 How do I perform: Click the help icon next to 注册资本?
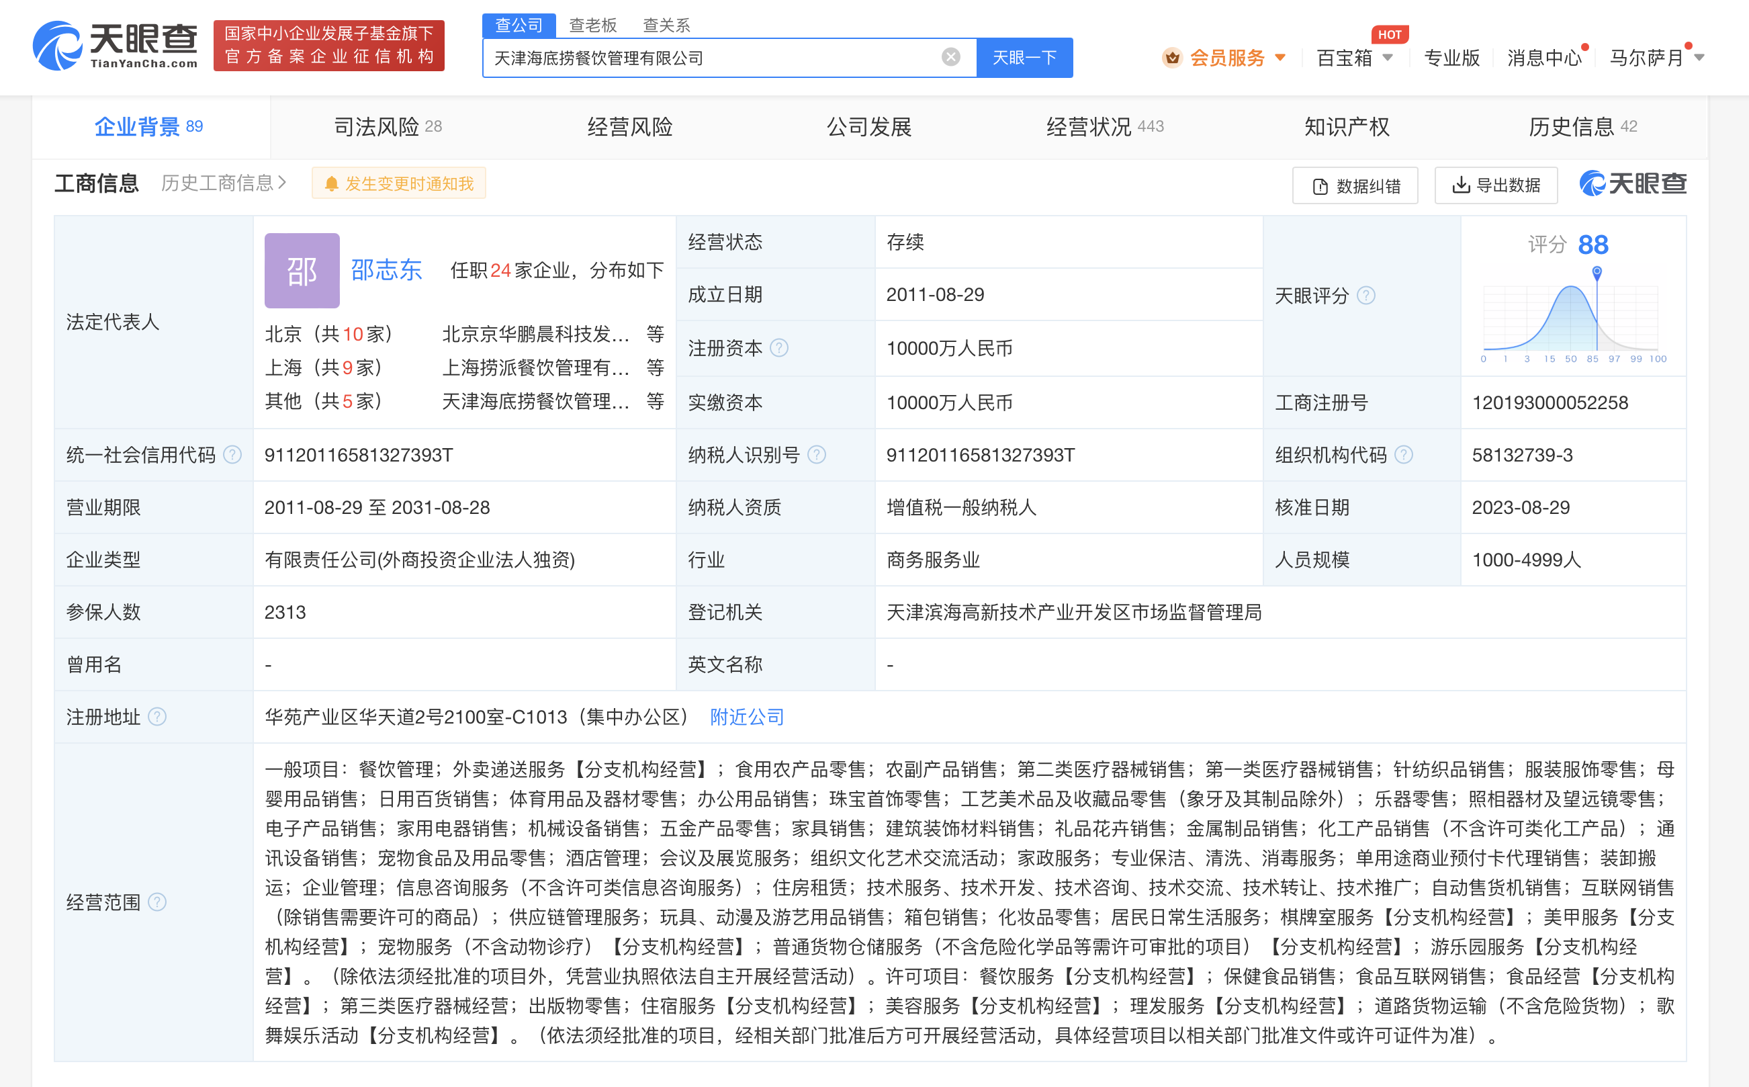(x=779, y=348)
